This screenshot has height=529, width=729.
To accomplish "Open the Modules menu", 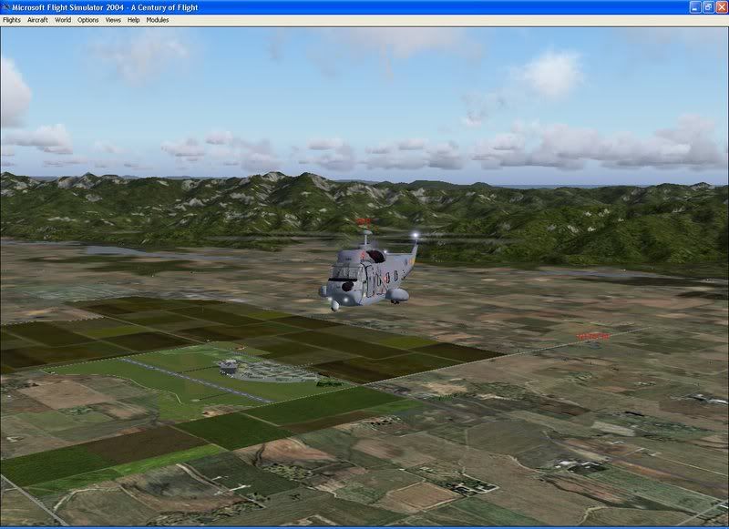I will [158, 19].
